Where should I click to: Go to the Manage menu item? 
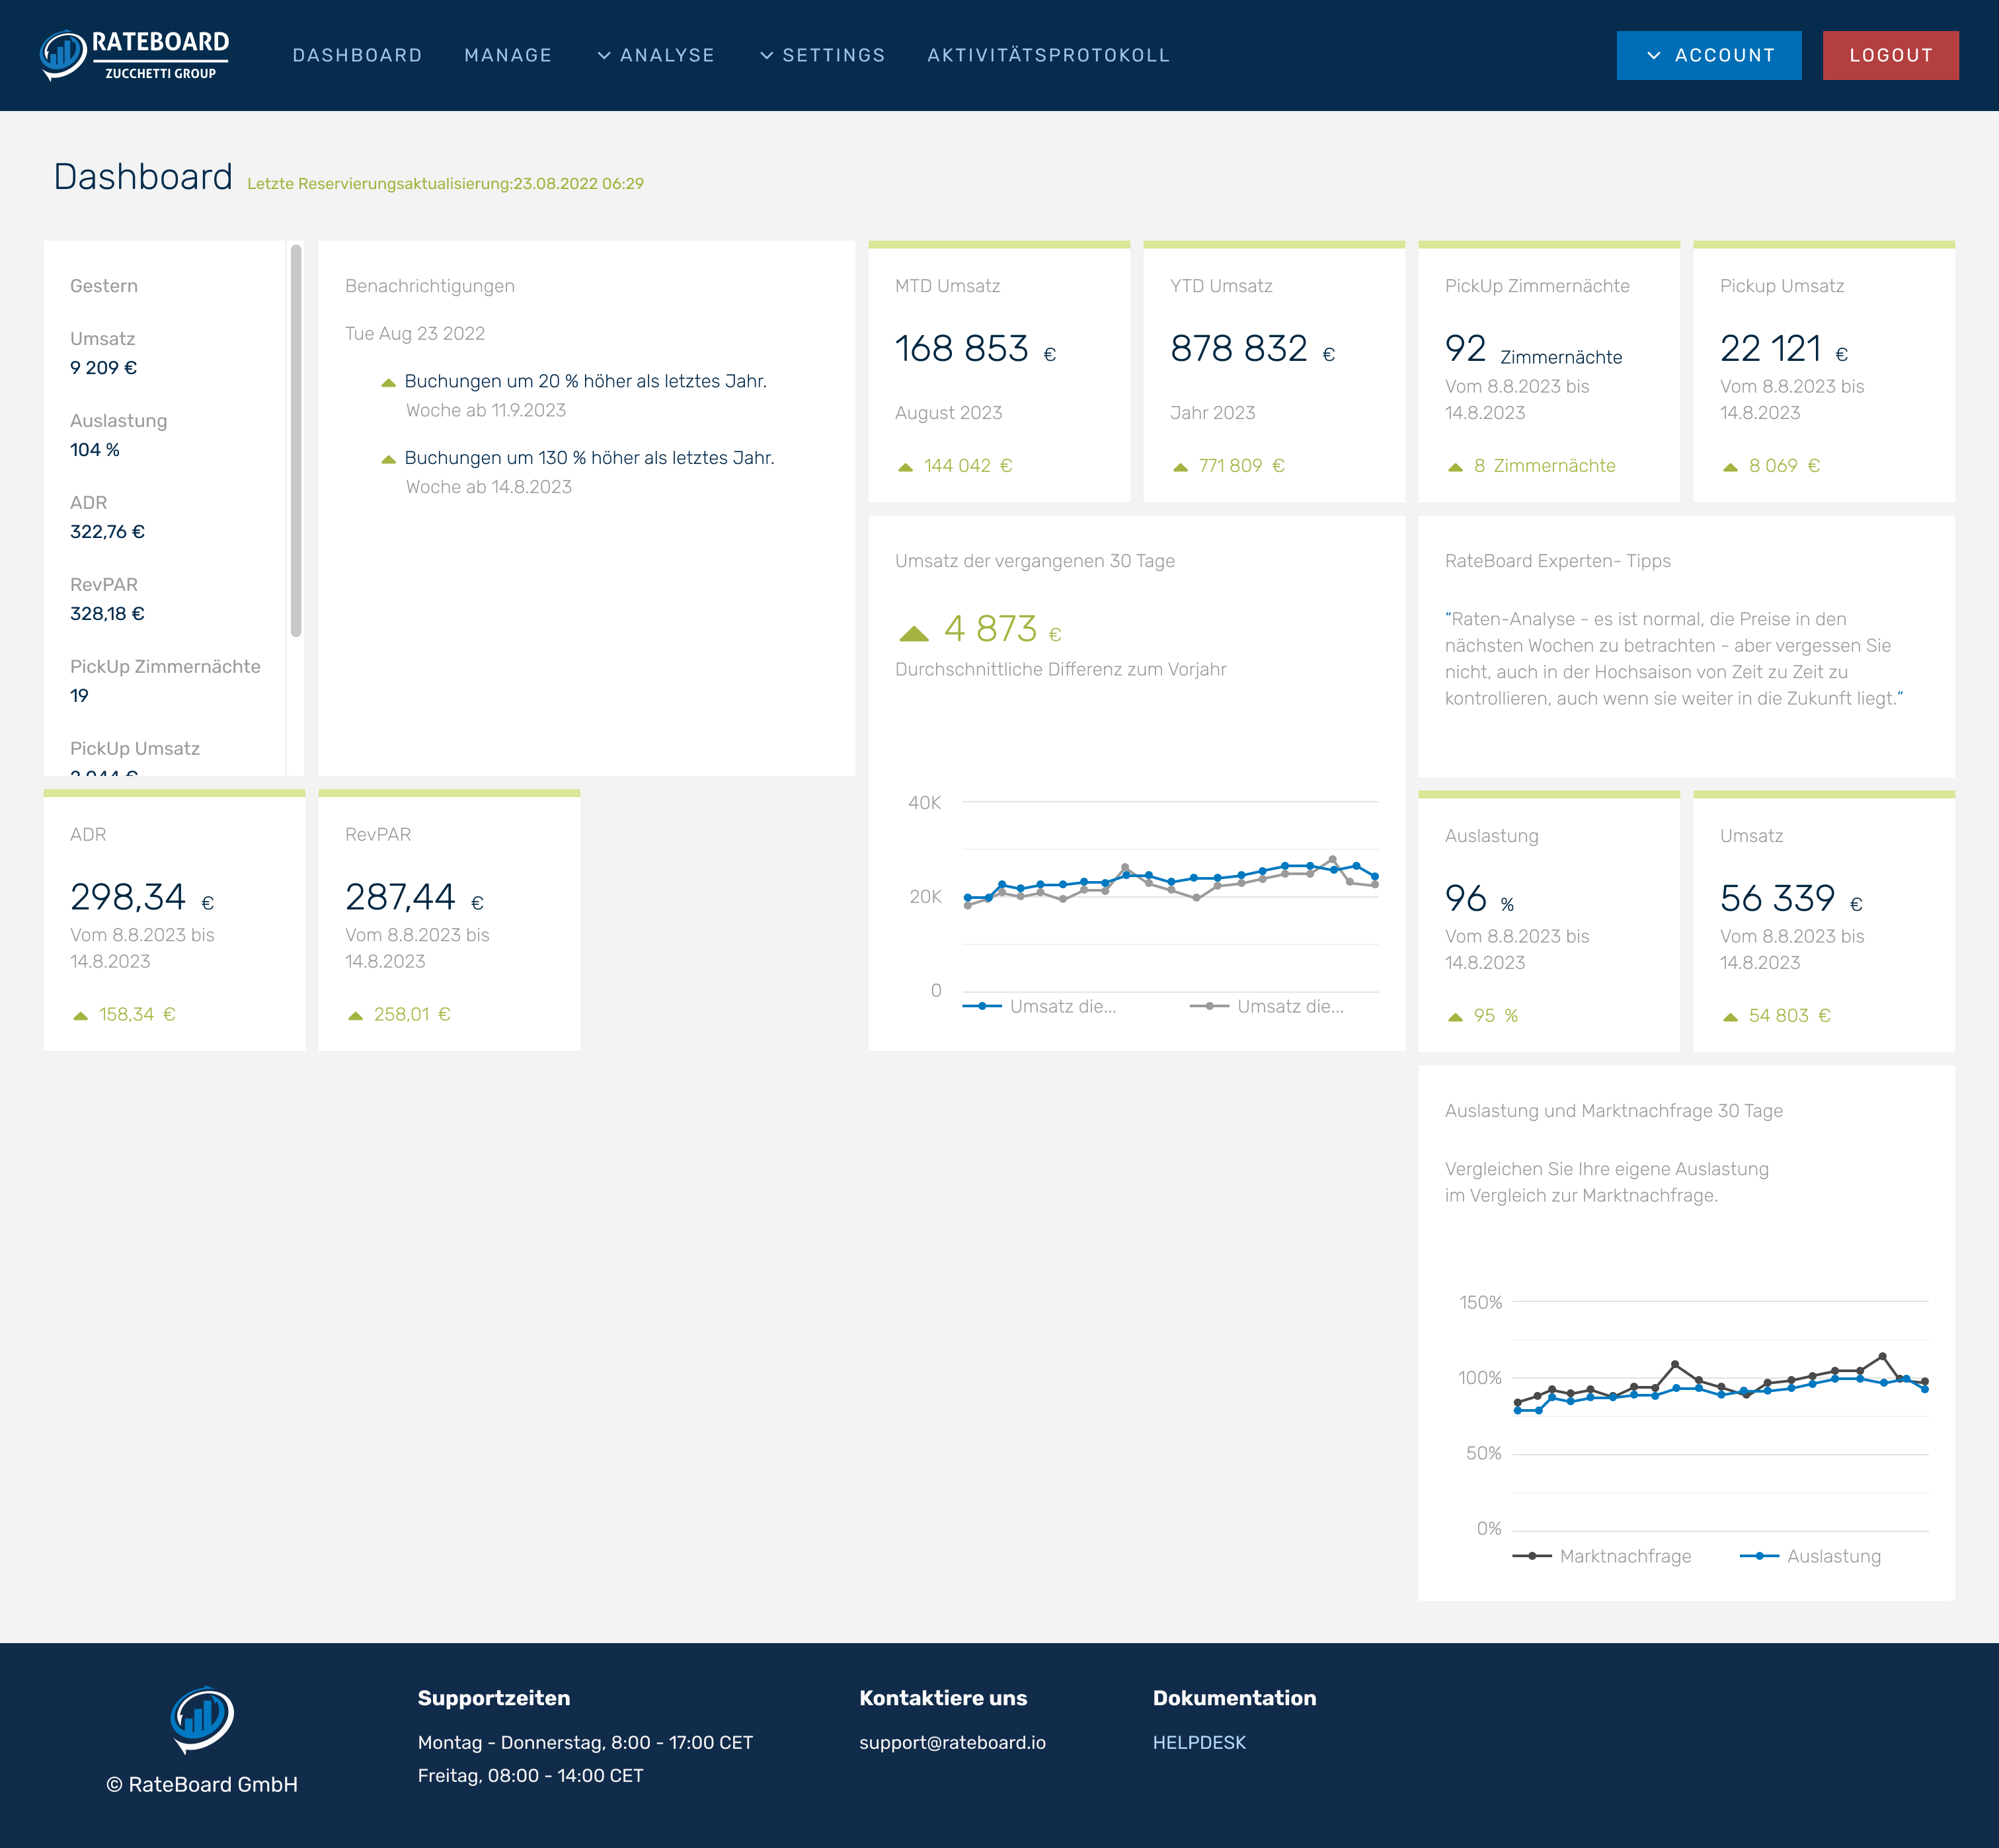coord(508,55)
